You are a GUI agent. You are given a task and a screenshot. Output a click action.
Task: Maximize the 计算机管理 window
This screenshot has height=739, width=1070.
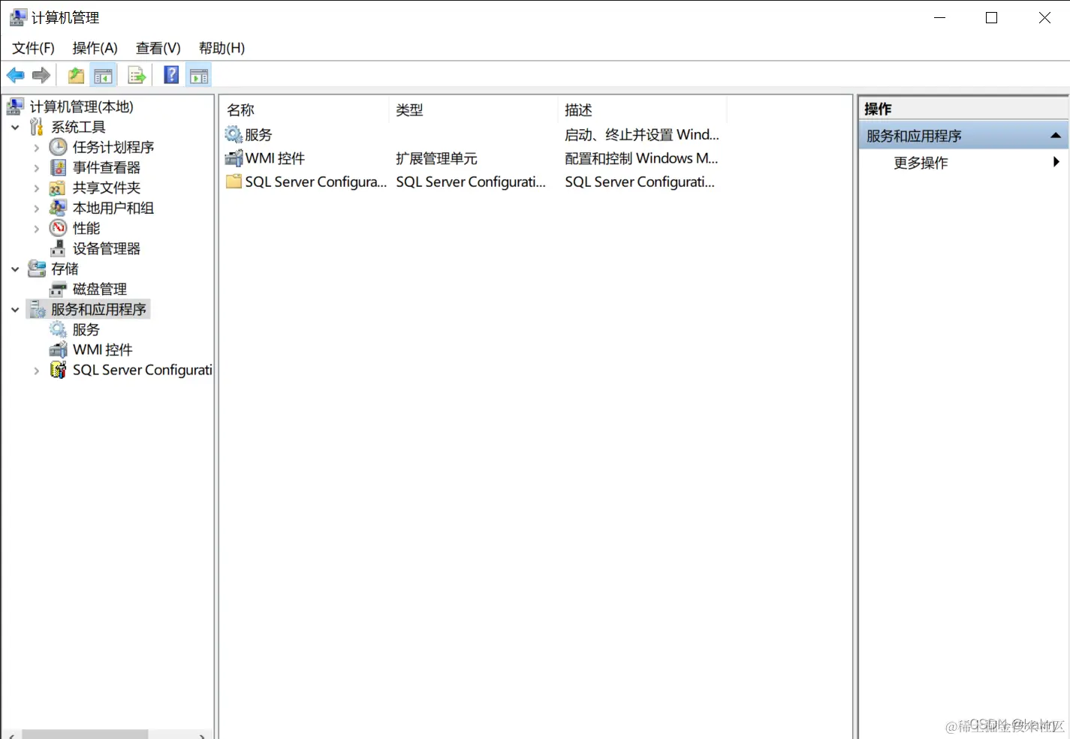pyautogui.click(x=992, y=18)
